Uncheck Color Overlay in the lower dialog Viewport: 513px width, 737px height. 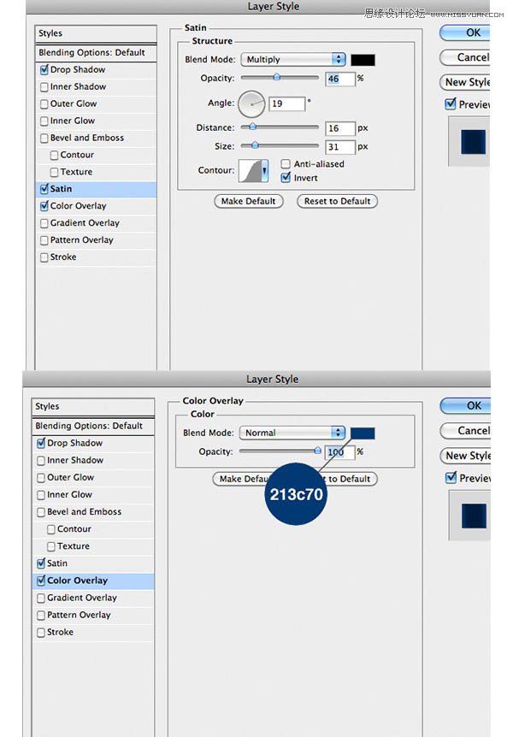[41, 581]
